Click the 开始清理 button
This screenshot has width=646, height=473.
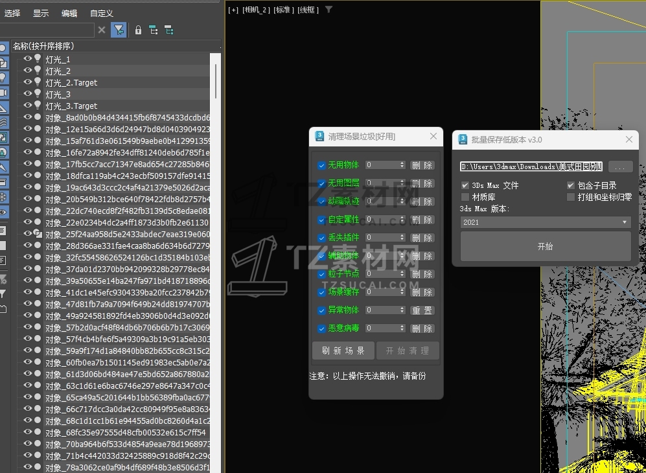tap(408, 351)
